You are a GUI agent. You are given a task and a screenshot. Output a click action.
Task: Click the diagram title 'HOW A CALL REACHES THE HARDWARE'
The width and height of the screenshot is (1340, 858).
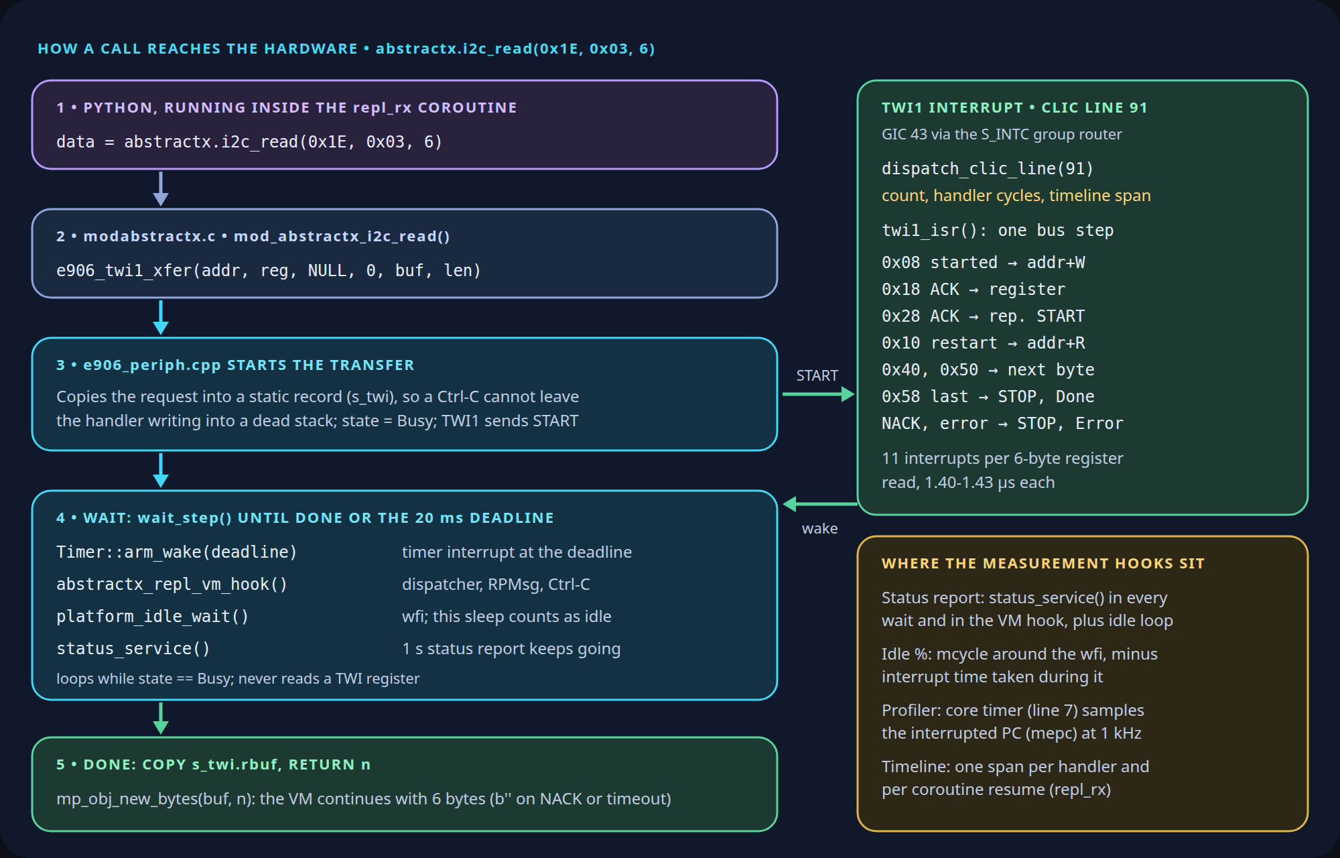(x=198, y=49)
